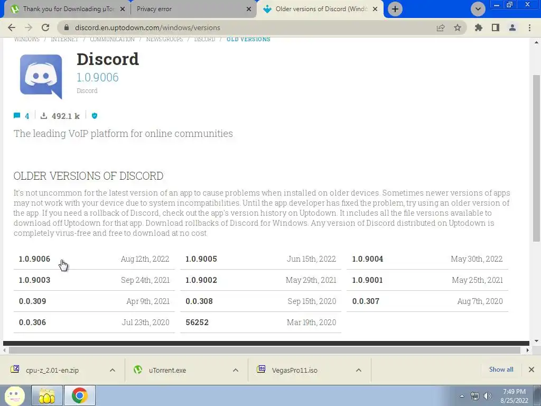Viewport: 541px width, 406px height.
Task: Open the File Explorer taskbar icon
Action: tap(47, 396)
